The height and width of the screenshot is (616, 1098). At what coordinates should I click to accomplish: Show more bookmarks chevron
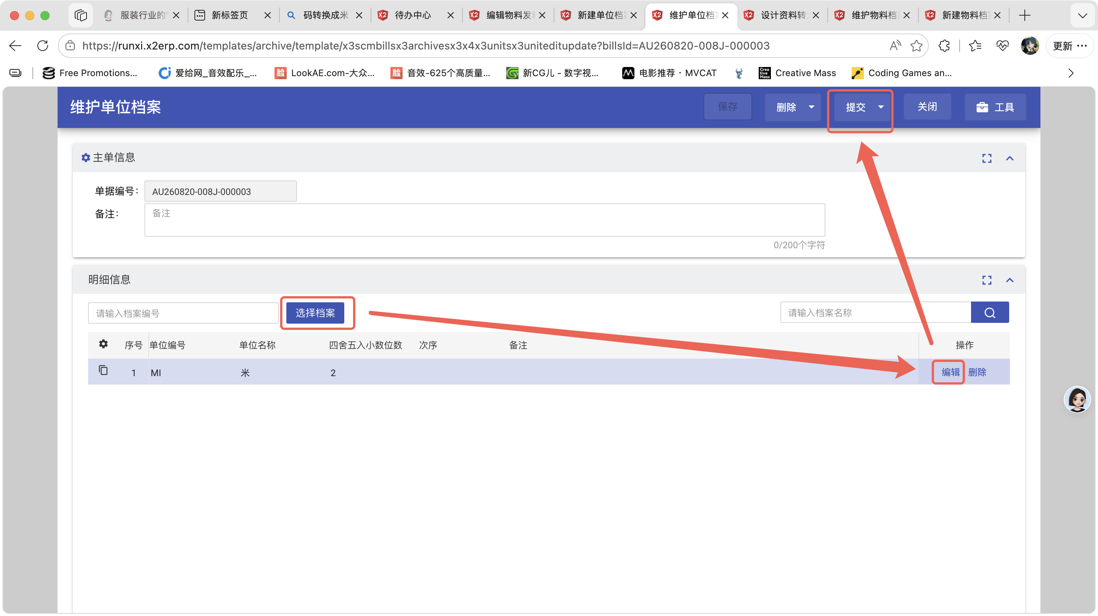1071,73
